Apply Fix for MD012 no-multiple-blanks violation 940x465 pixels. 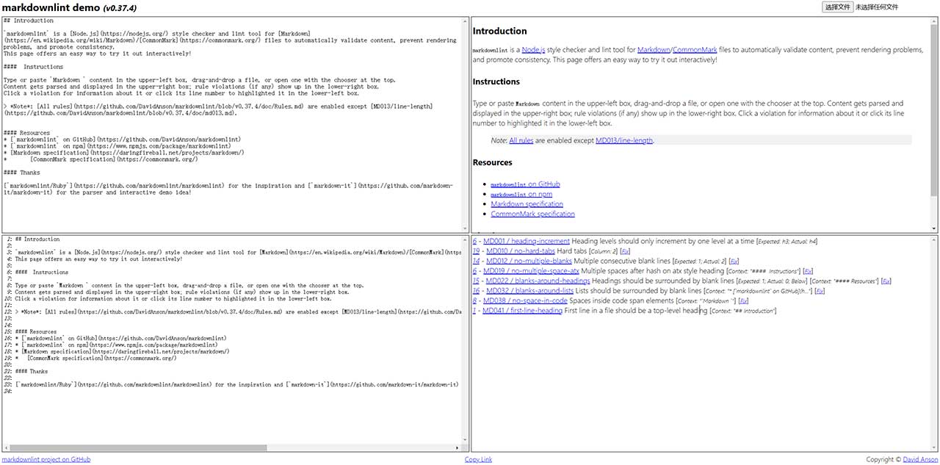tap(733, 261)
